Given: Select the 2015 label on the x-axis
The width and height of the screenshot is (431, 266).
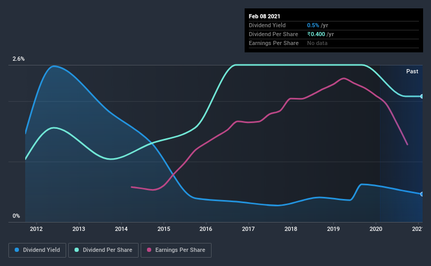Looking at the screenshot, I should (164, 229).
